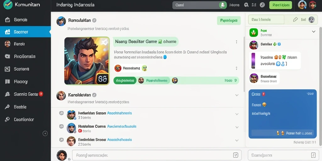The image size is (322, 161).
Task: Click the right panel vertical scrollbar
Action: 321,86
